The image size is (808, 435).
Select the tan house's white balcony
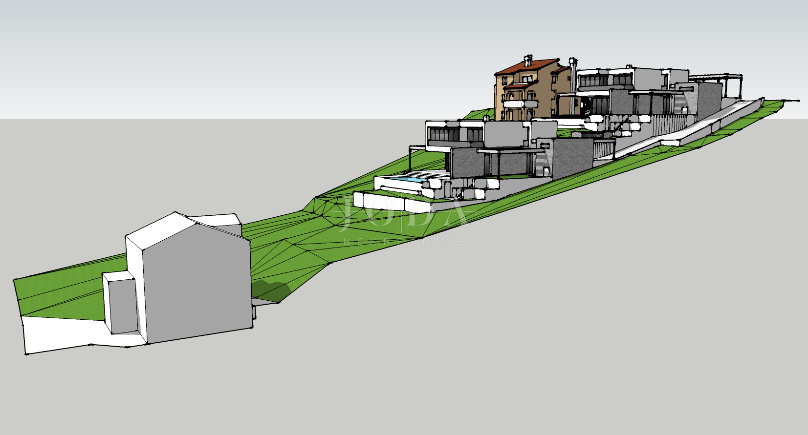pos(520,104)
